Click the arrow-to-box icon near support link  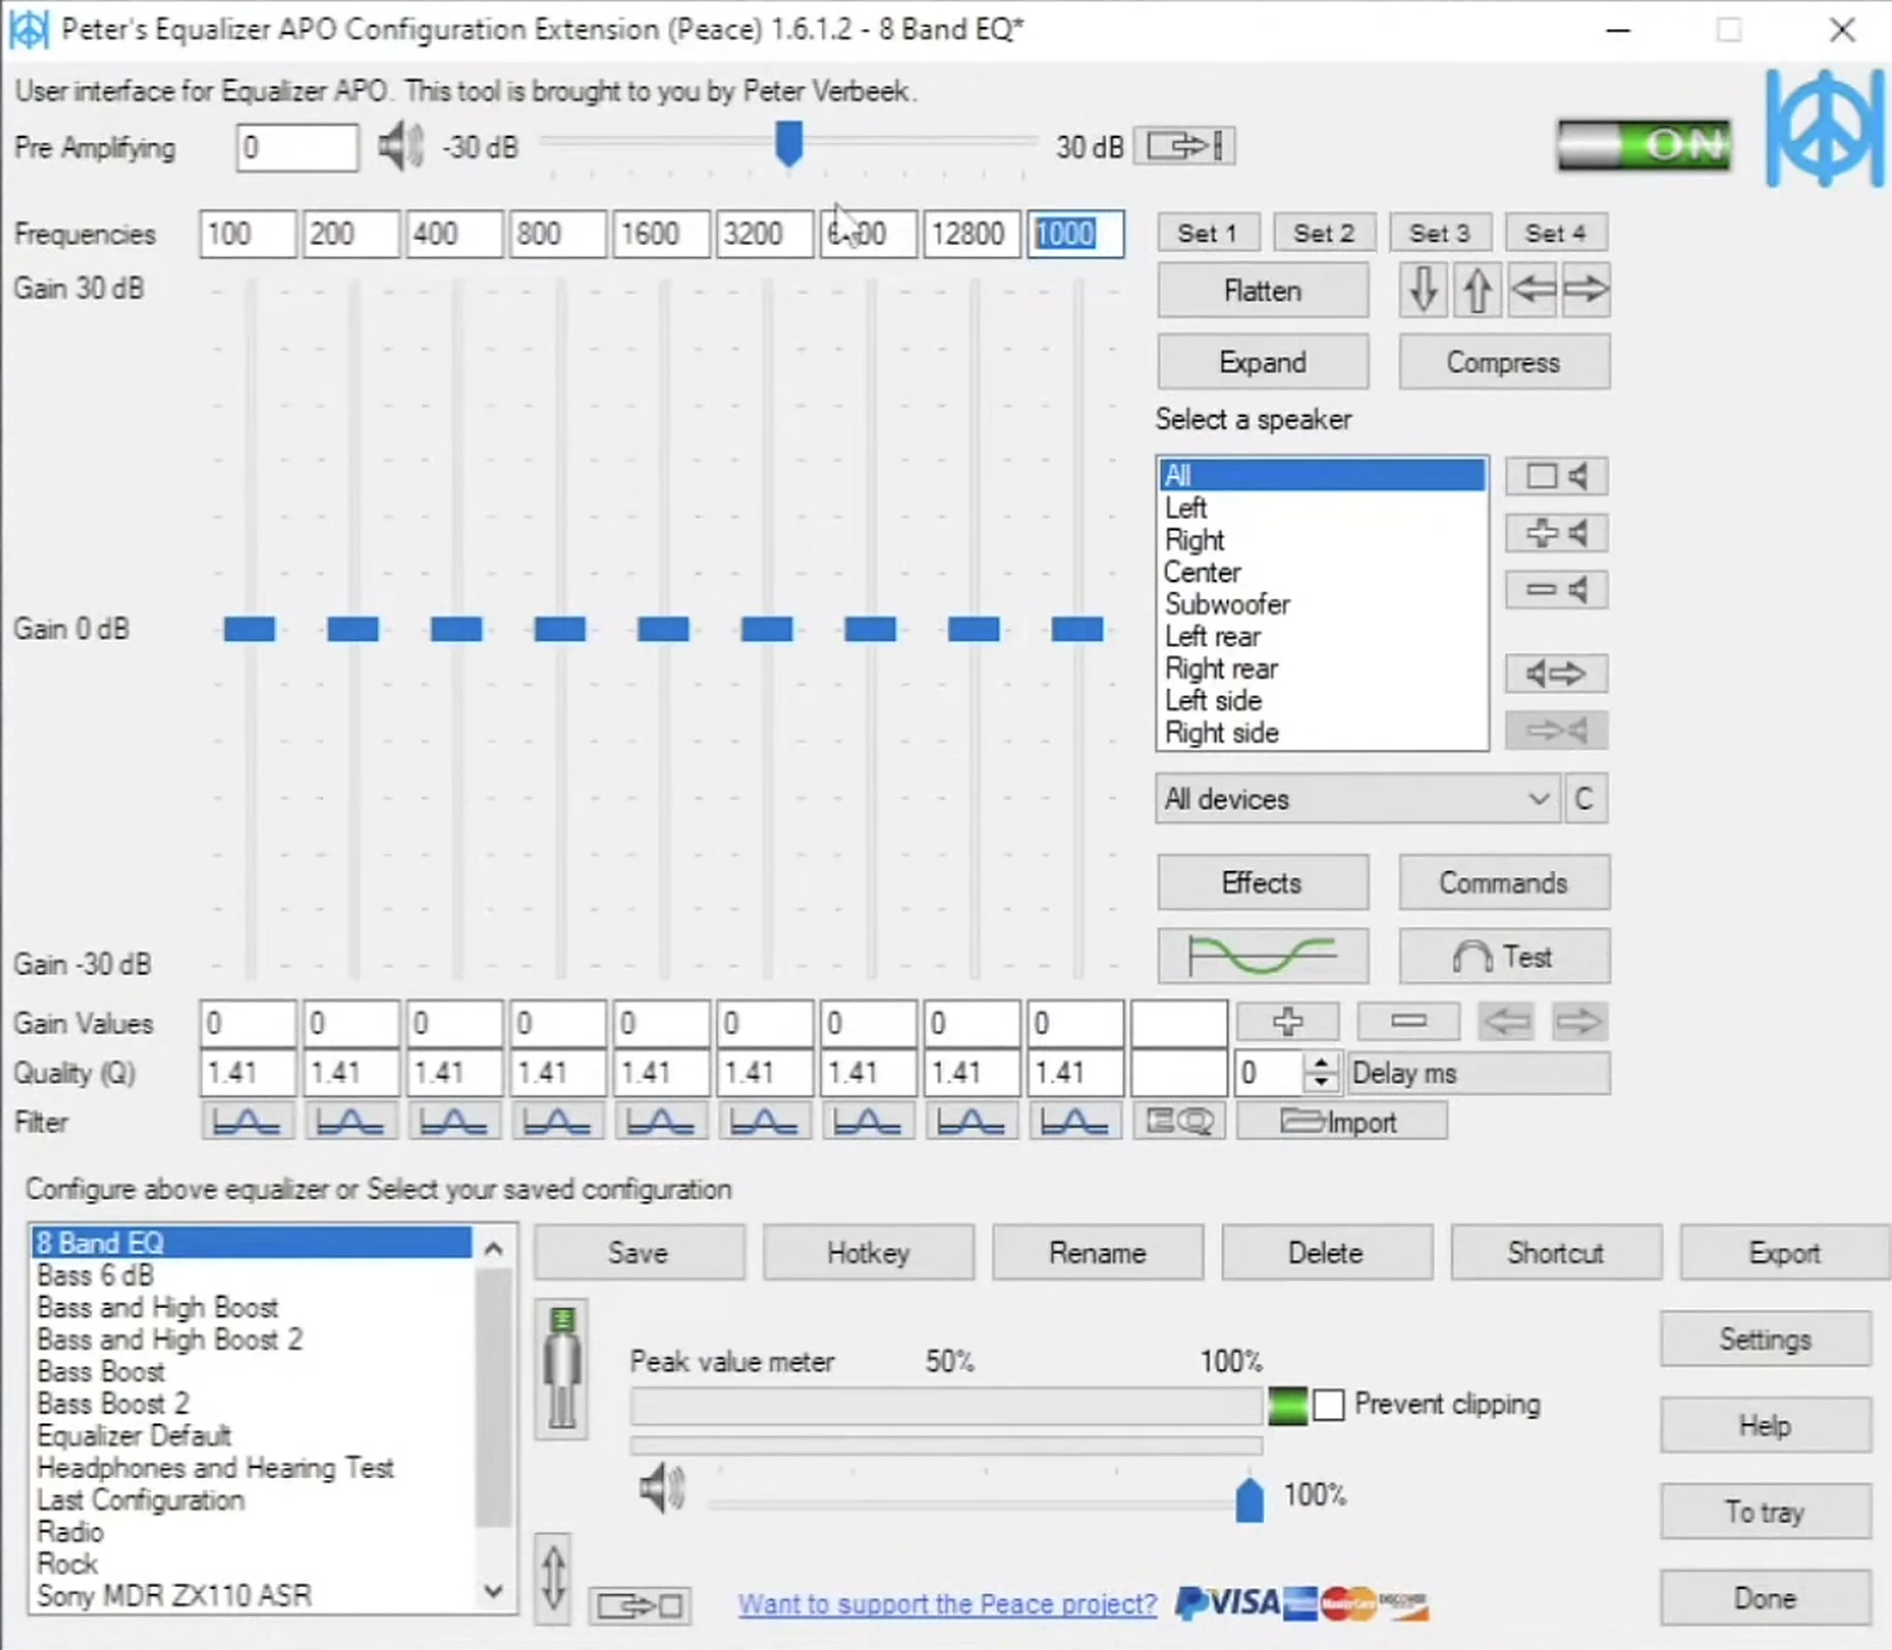coord(641,1607)
